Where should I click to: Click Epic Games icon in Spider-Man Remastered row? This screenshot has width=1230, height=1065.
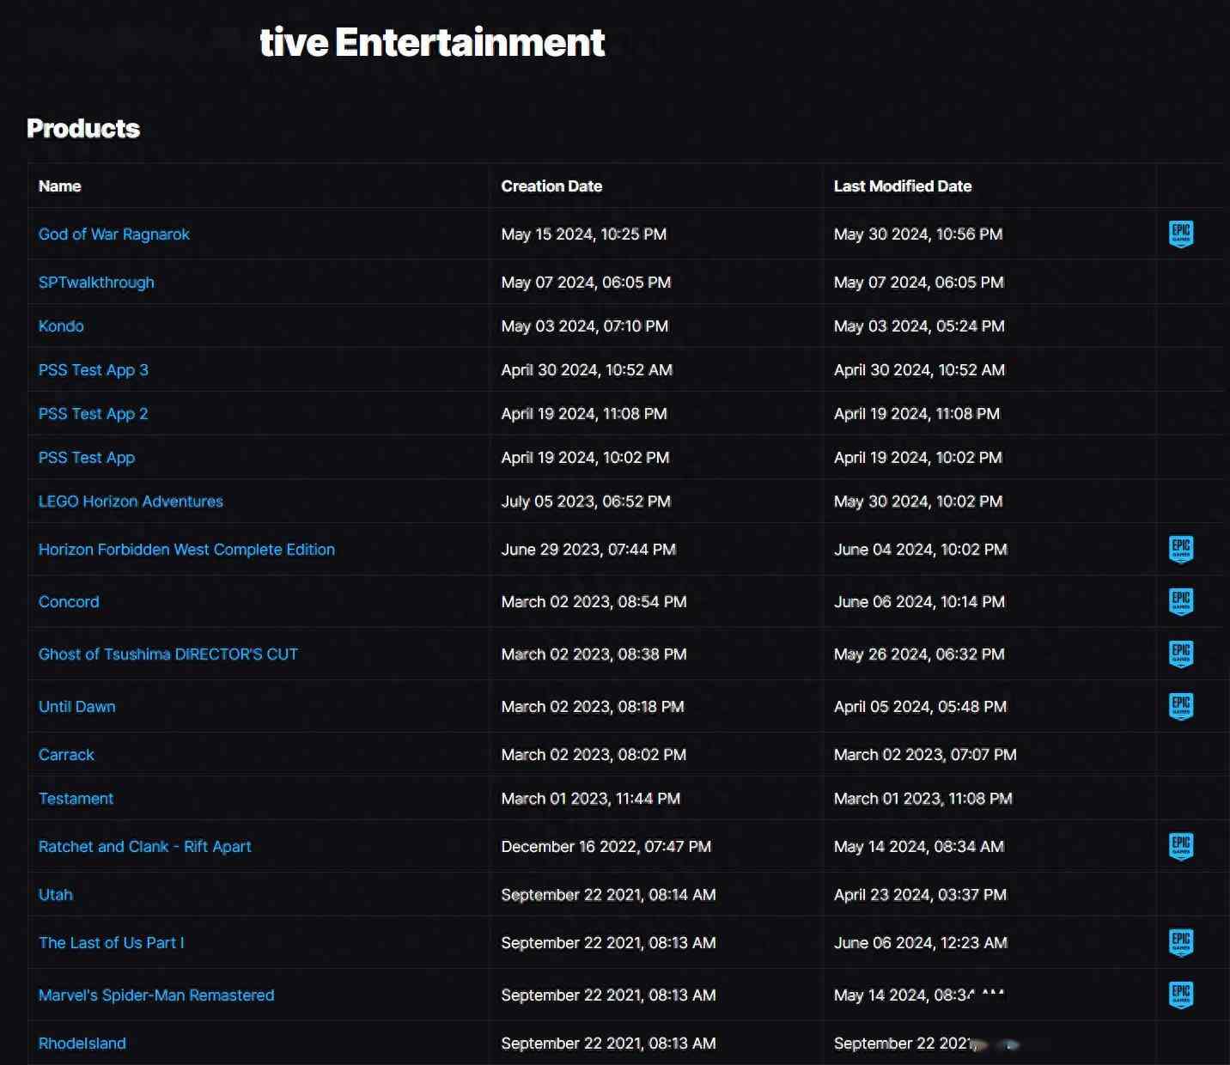1181,995
